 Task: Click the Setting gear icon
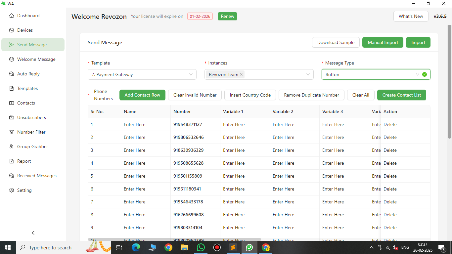[12, 190]
